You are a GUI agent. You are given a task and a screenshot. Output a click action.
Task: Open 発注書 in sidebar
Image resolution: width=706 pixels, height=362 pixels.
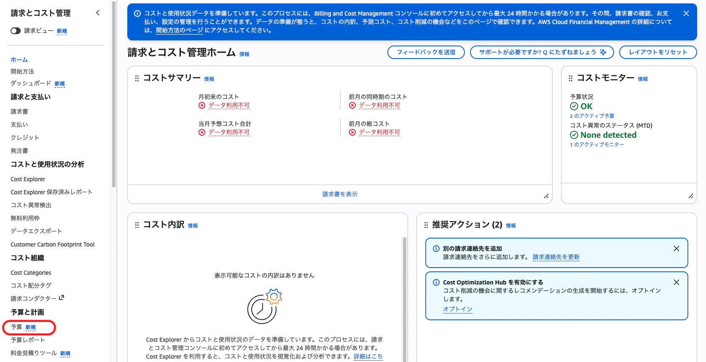tap(19, 151)
